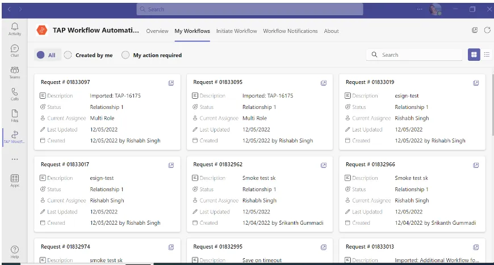Switch to grid card view
Screen dimensions: 494x265
point(473,54)
